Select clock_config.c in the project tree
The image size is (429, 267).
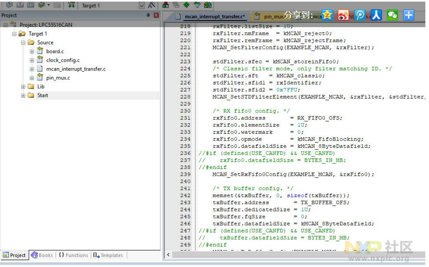pyautogui.click(x=63, y=60)
